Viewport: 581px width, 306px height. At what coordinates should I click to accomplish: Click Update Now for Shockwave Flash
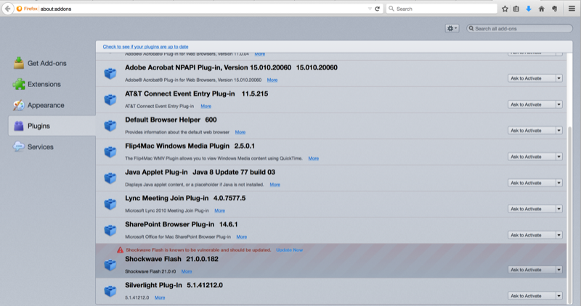click(x=289, y=250)
